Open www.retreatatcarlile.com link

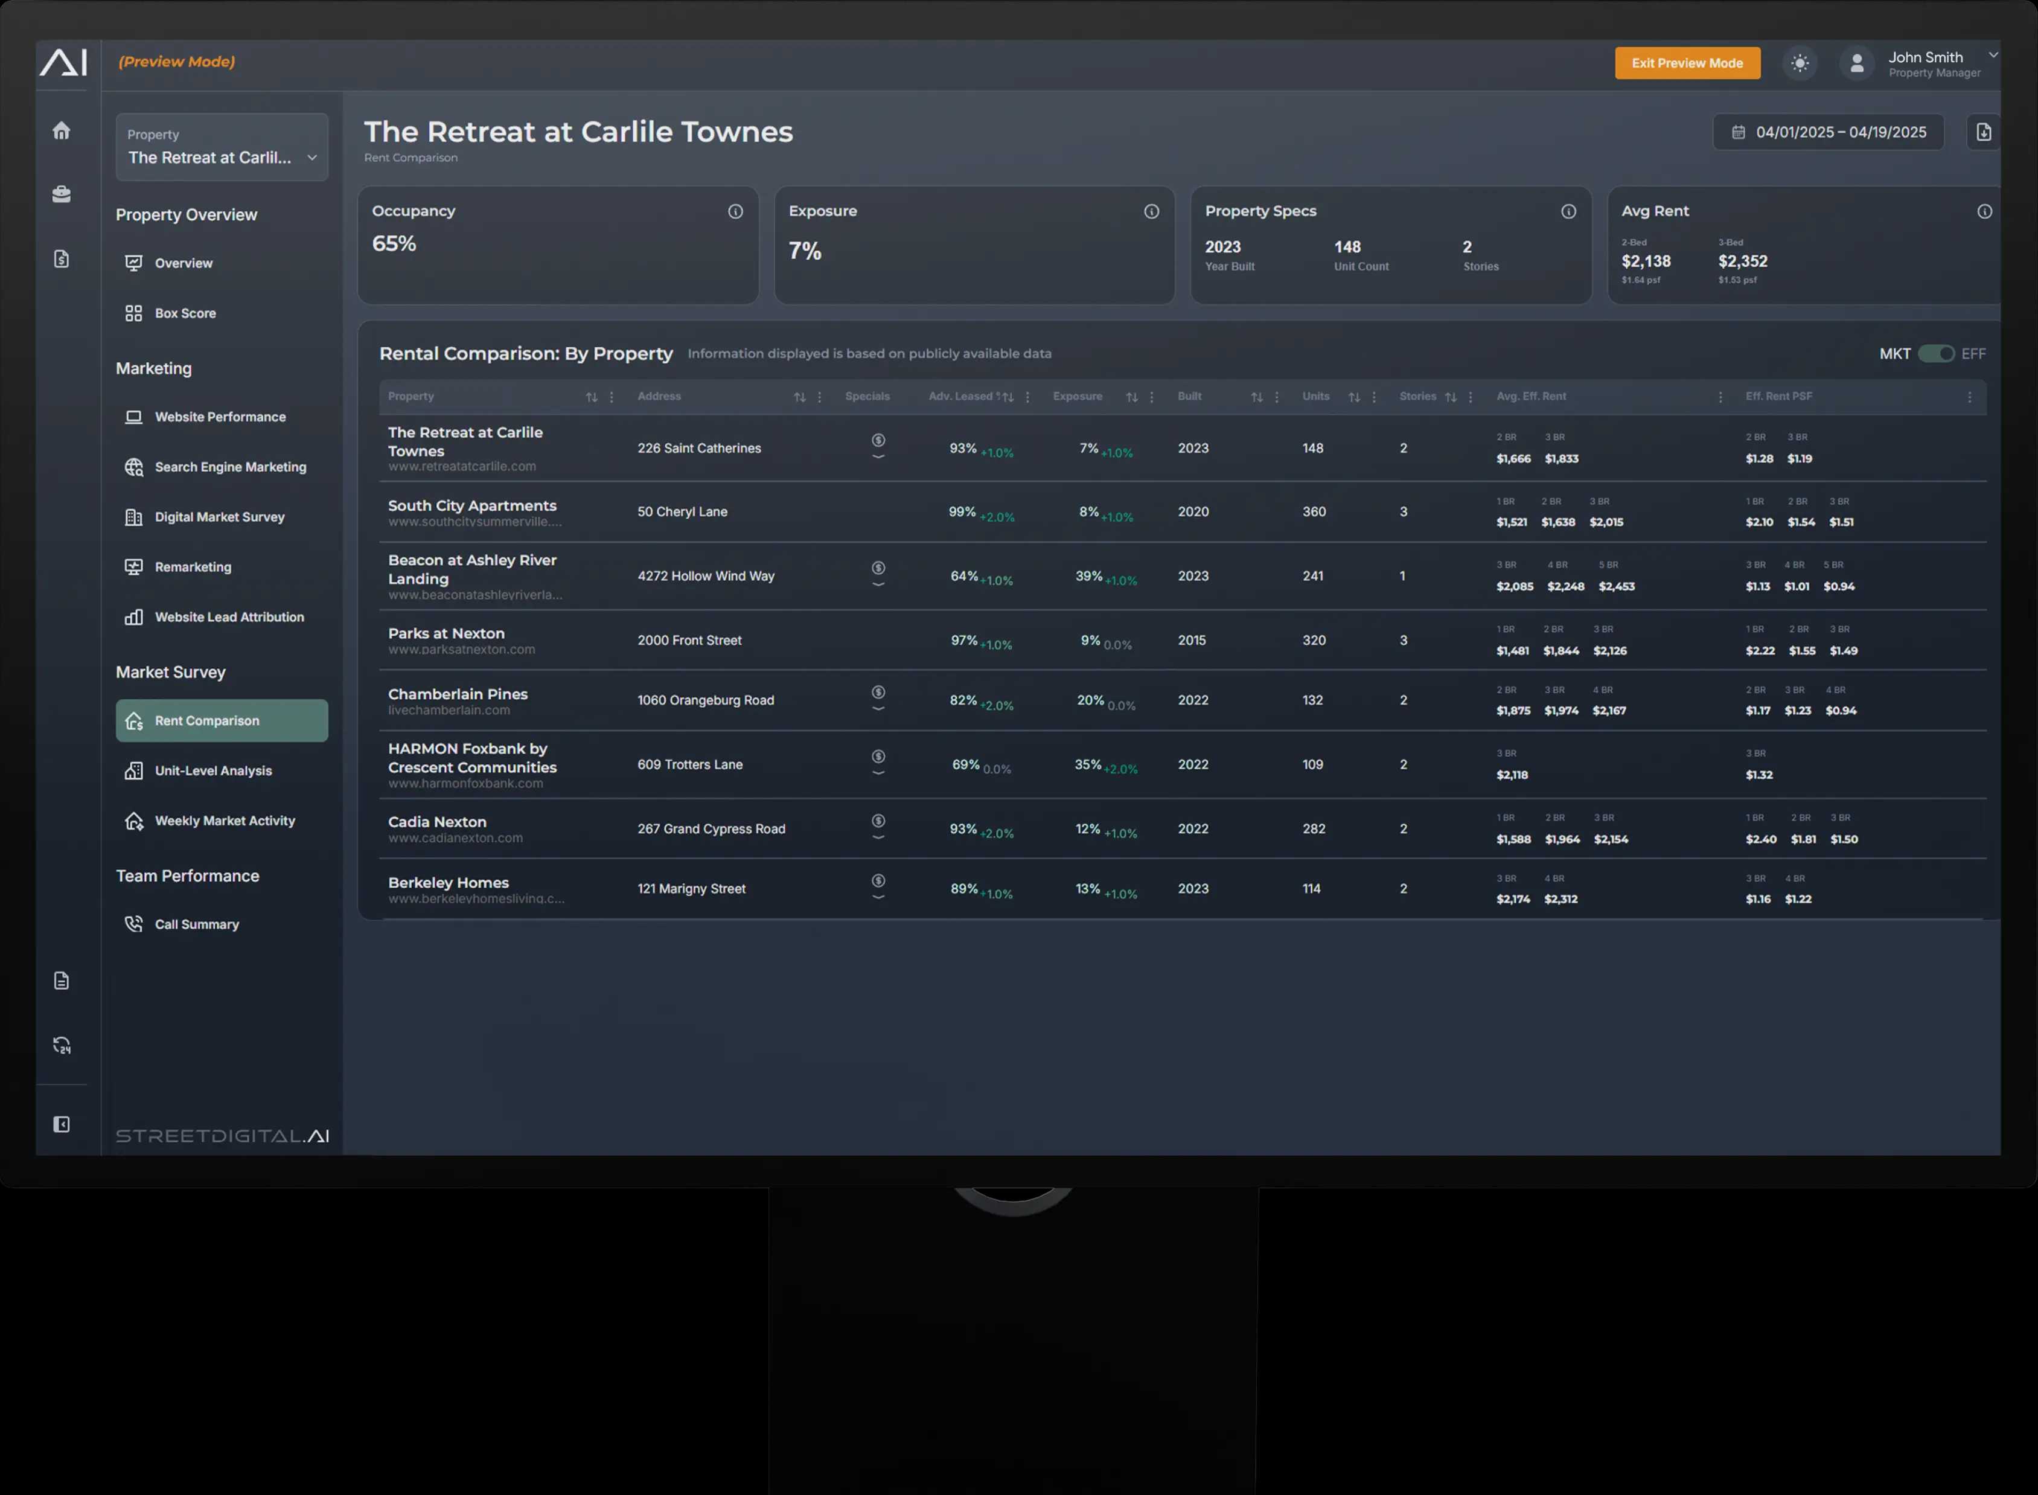click(461, 467)
